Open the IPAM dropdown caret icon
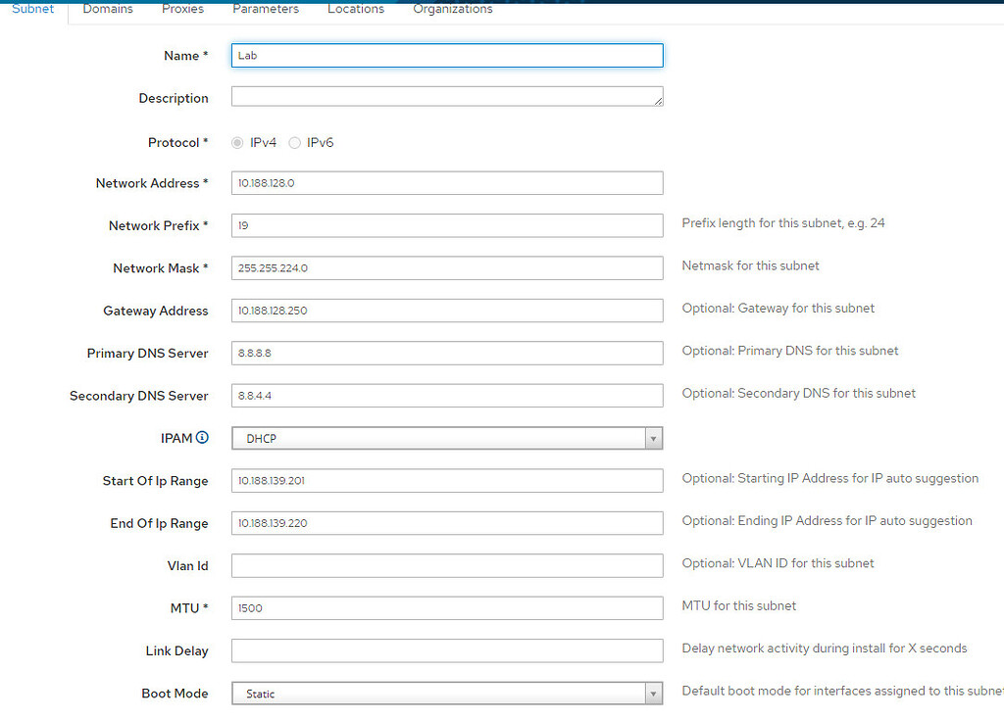Screen dimensions: 1004x720 [653, 437]
